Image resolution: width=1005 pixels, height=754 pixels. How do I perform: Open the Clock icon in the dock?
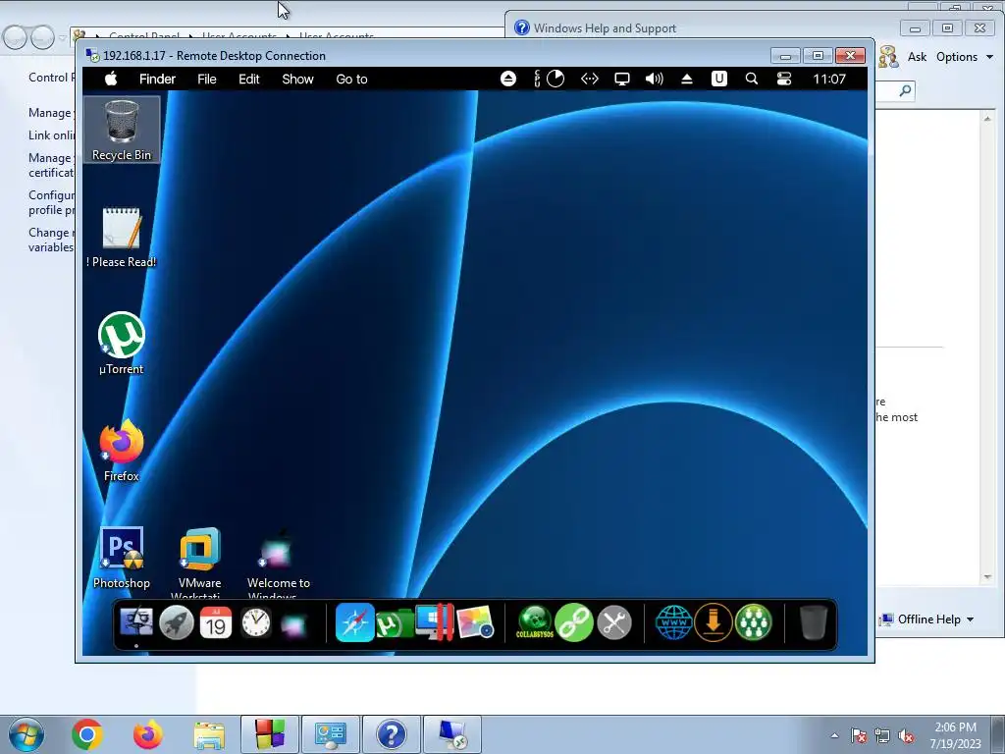click(256, 622)
